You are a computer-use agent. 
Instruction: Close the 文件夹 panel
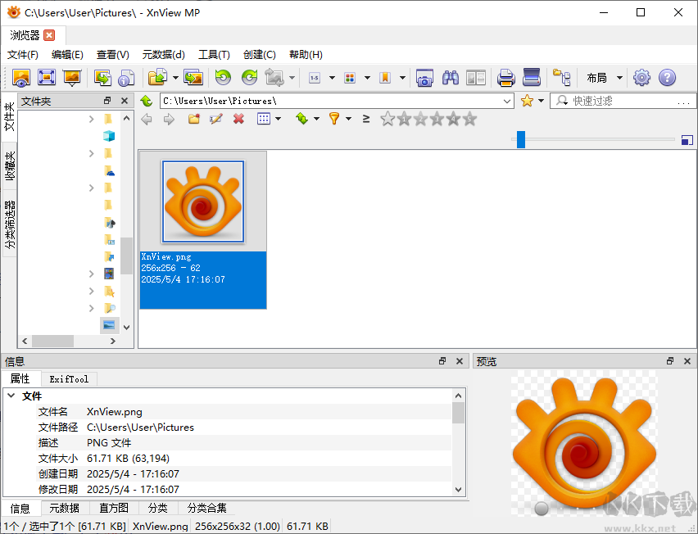125,101
